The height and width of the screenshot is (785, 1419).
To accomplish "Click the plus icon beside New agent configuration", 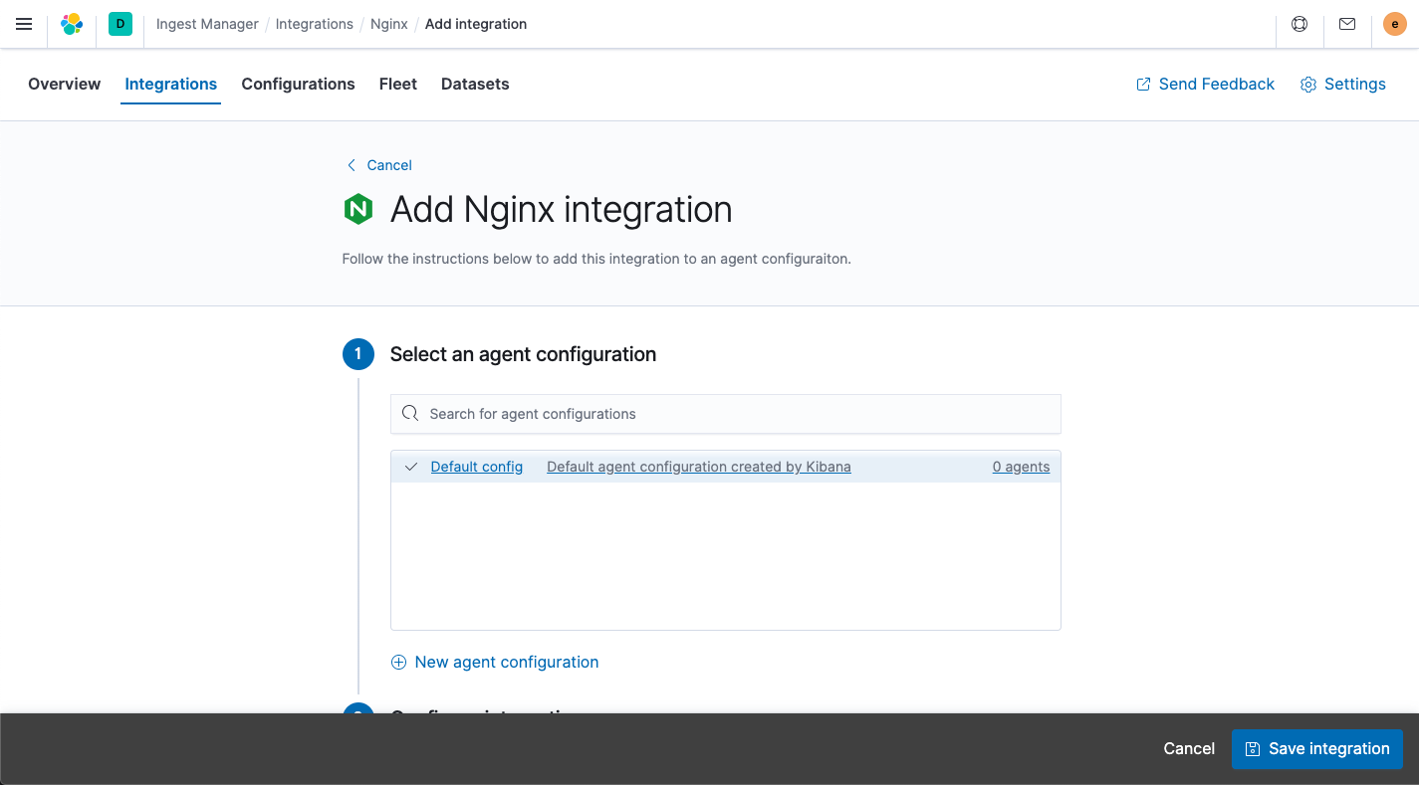I will 398,662.
